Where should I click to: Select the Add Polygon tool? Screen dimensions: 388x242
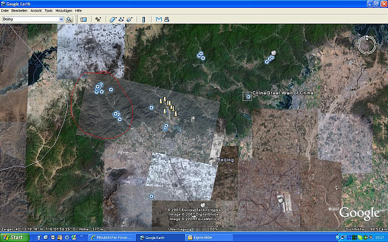pos(113,19)
